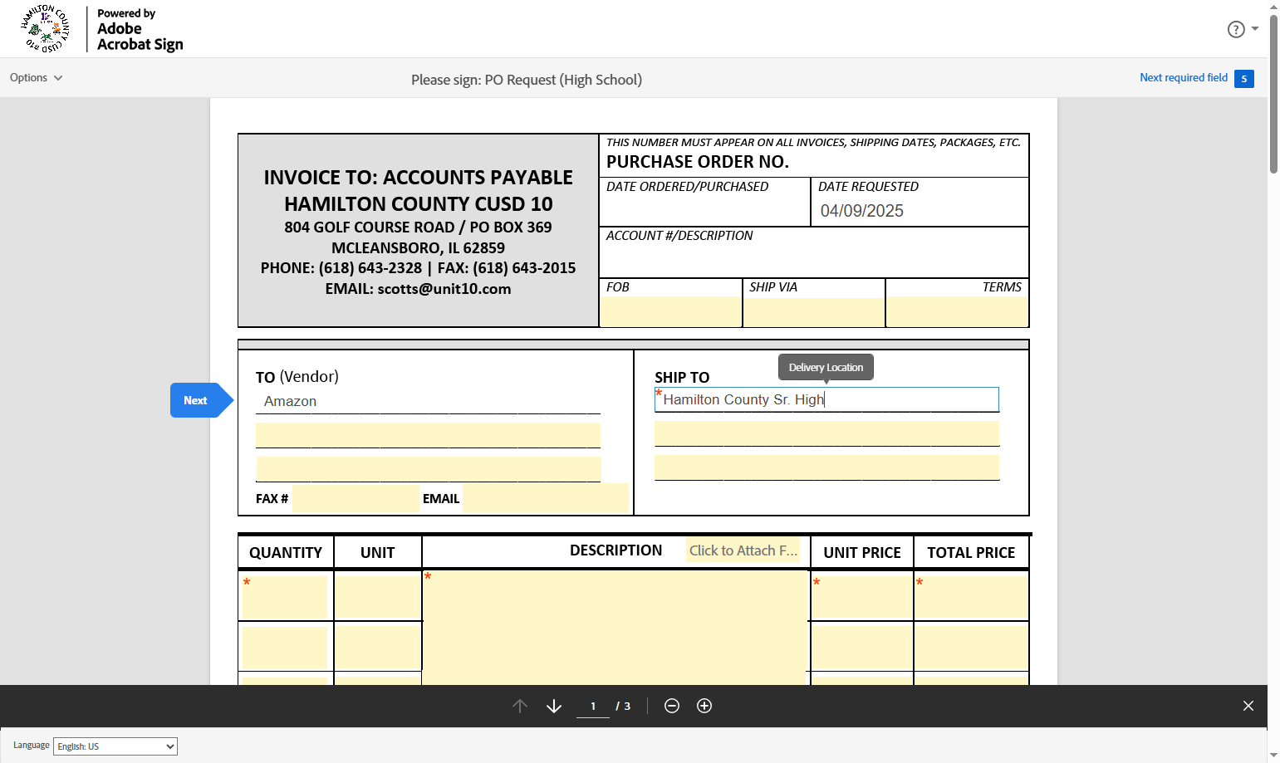This screenshot has height=763, width=1280.
Task: Click the required fields count badge
Action: (x=1244, y=79)
